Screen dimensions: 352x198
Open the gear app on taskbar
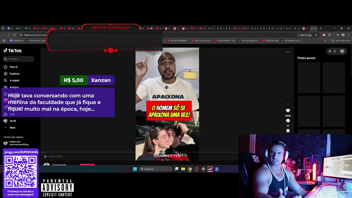coord(204,169)
